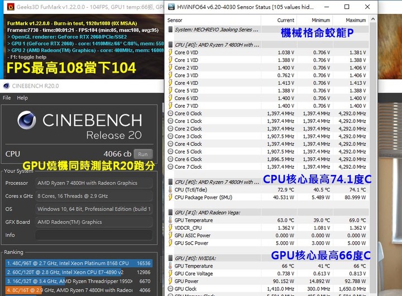This screenshot has width=402, height=296.
Task: Click the HWiNFO64 title bar app icon
Action: click(171, 7)
